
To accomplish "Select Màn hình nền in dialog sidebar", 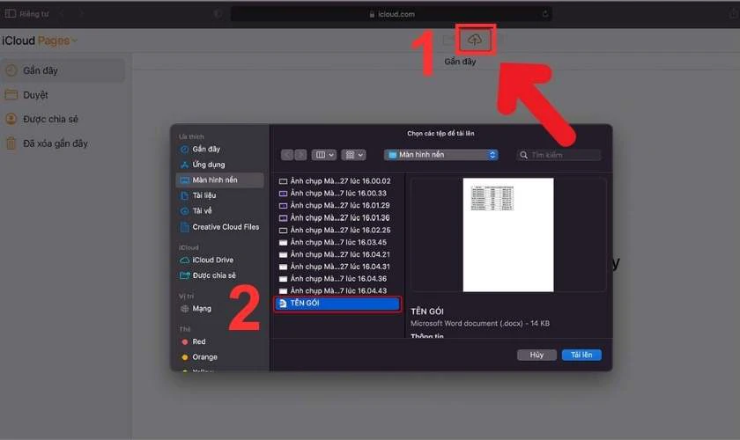I will click(220, 180).
